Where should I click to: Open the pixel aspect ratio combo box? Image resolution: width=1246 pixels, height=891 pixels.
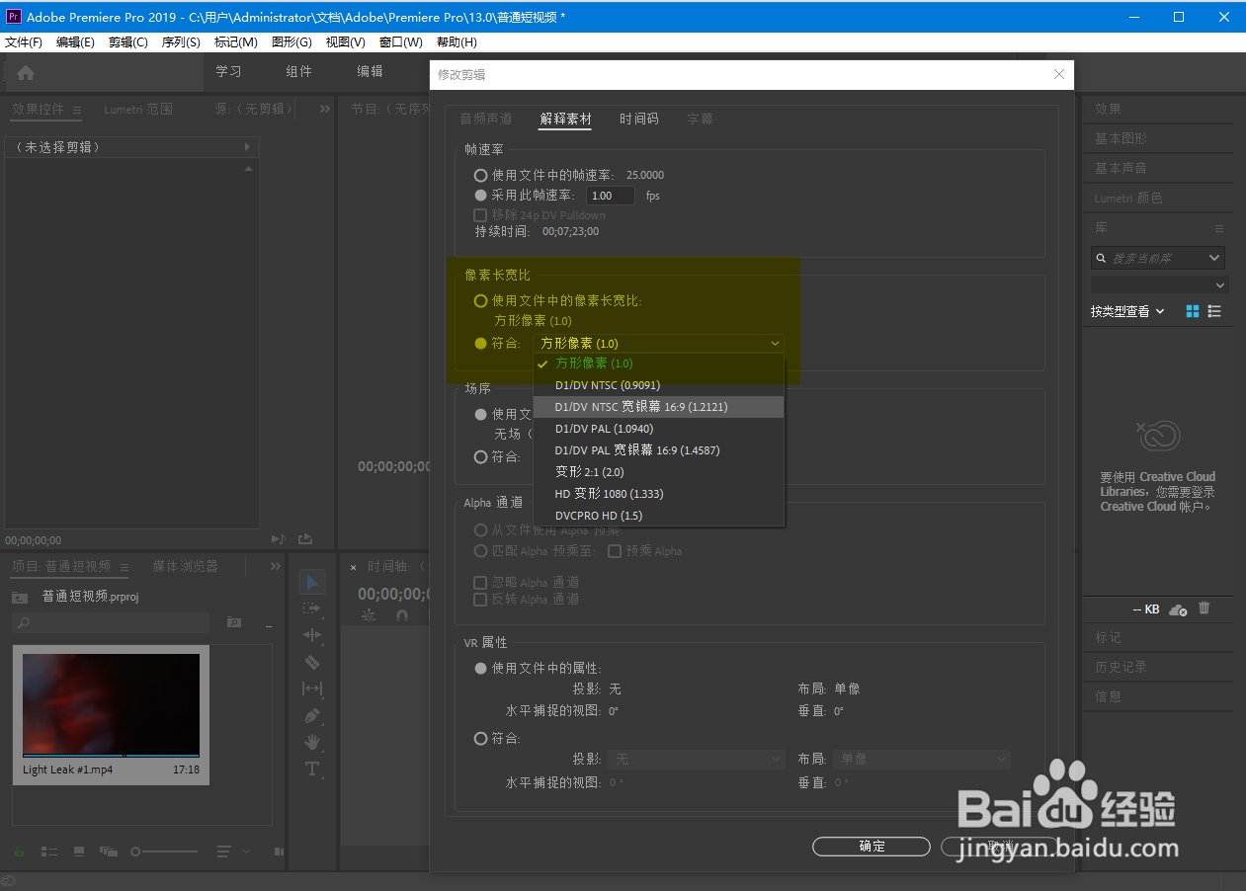[658, 344]
